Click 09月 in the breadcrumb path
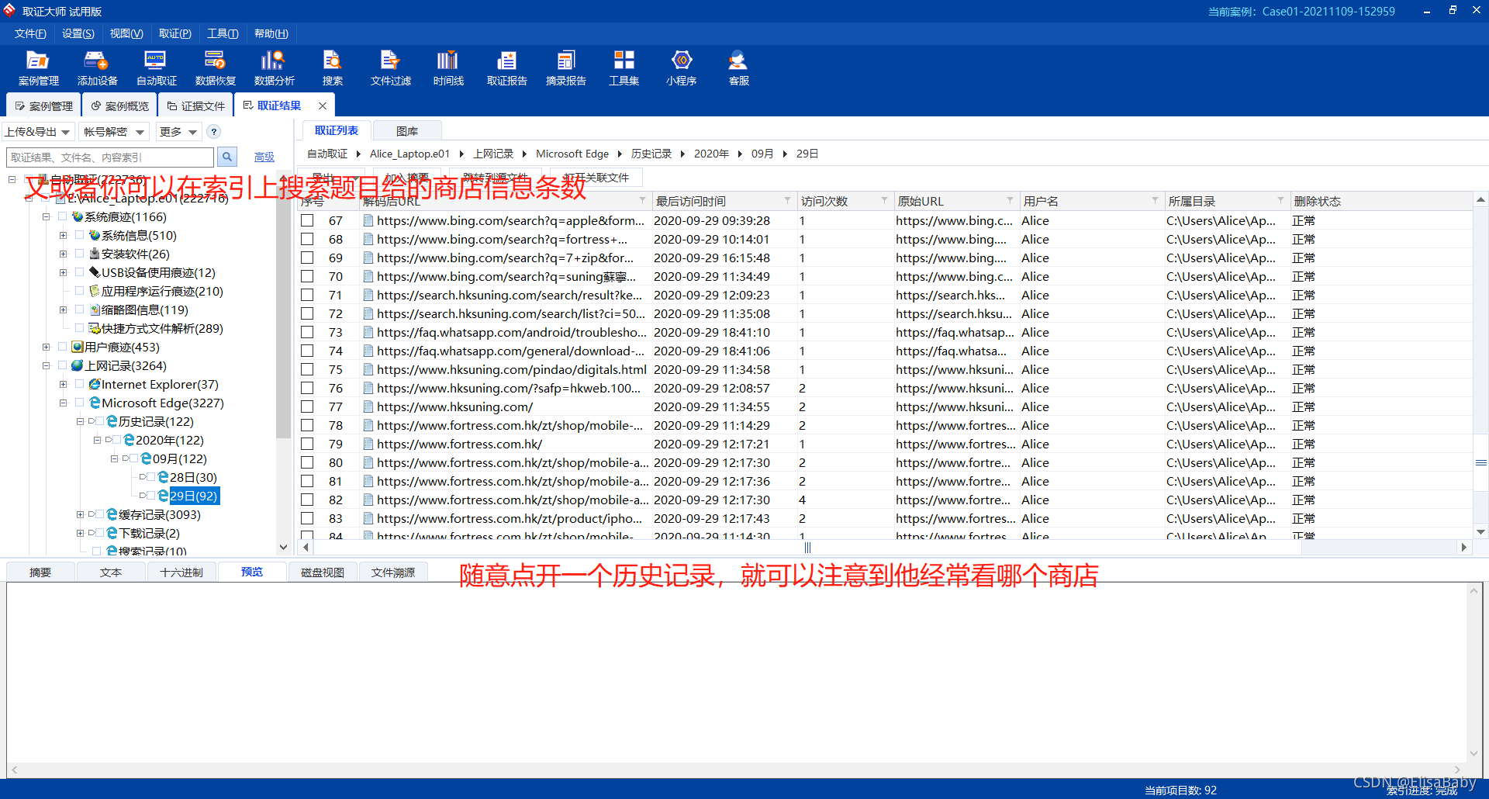The image size is (1489, 799). click(x=762, y=154)
